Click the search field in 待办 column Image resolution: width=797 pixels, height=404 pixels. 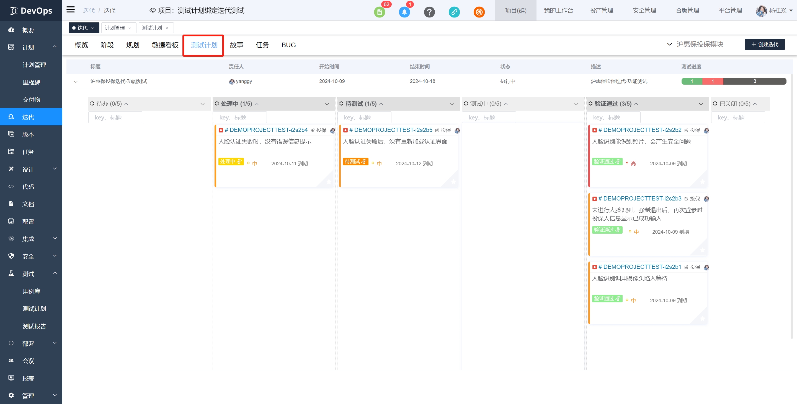click(115, 118)
